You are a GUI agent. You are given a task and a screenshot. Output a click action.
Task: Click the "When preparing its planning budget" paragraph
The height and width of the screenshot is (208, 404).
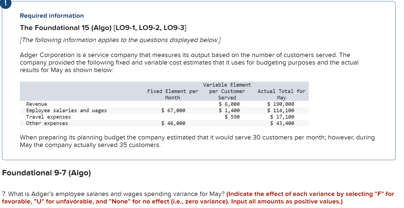click(197, 141)
